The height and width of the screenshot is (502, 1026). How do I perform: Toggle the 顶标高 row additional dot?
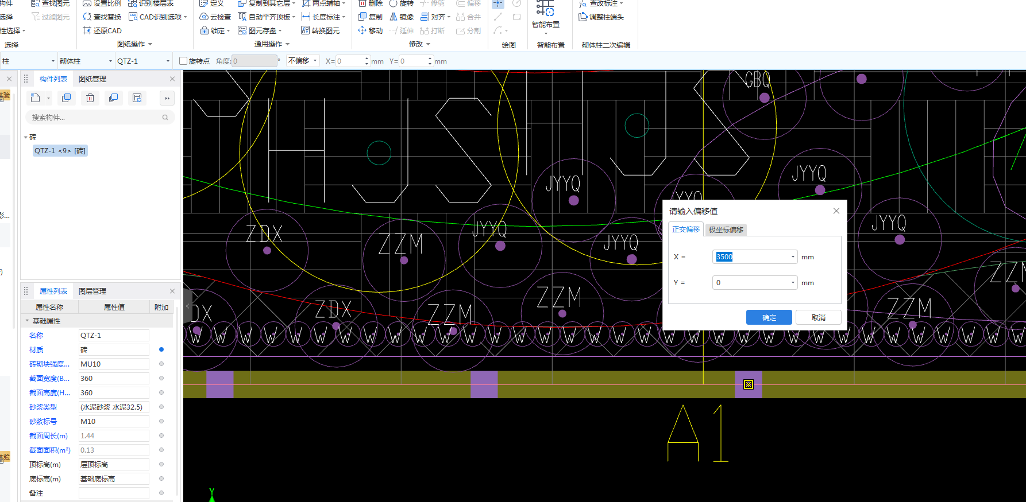tap(161, 464)
